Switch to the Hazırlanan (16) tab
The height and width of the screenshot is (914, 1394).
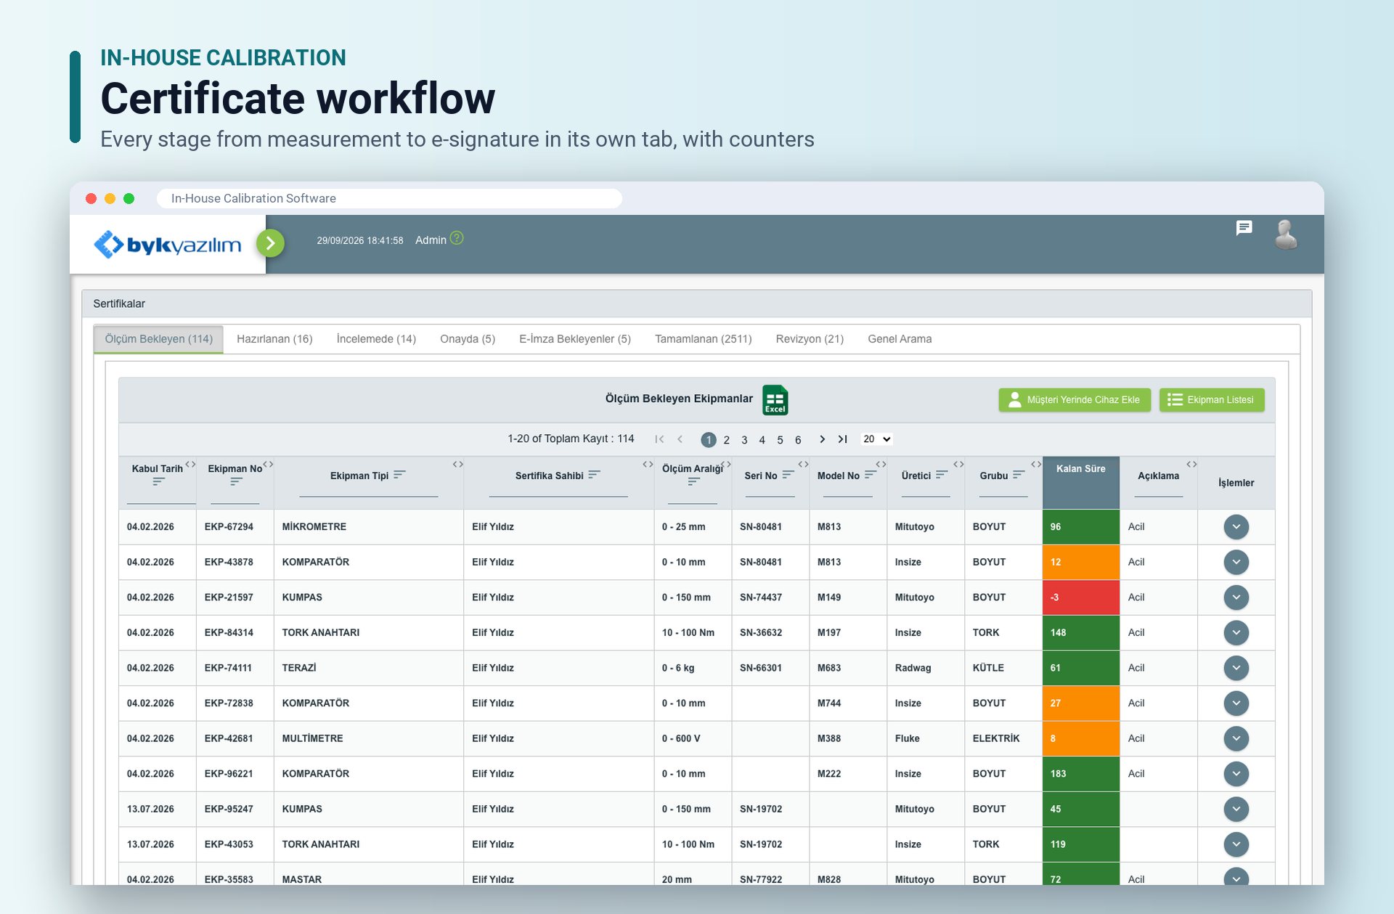pos(274,339)
